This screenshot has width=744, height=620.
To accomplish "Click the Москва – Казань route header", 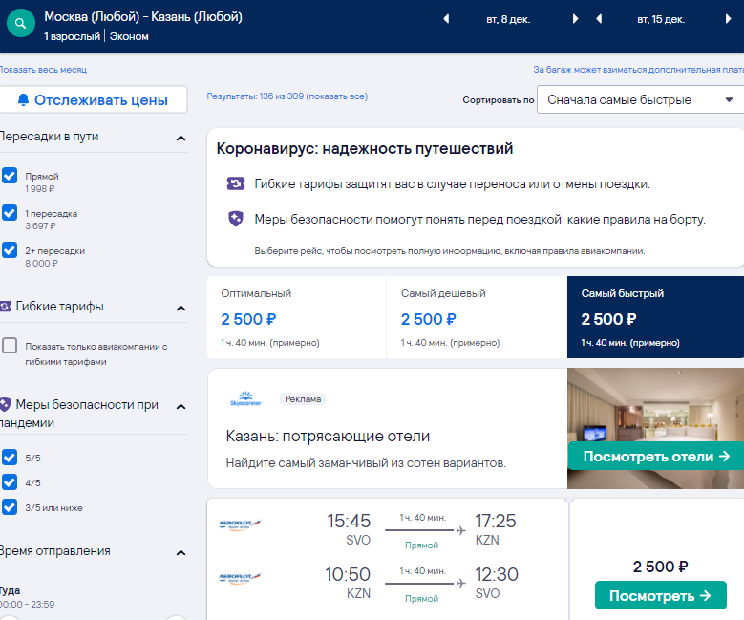I will [143, 17].
